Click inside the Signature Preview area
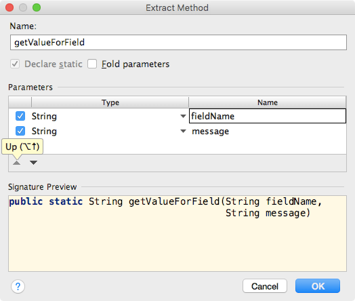The width and height of the screenshot is (355, 301). (x=177, y=233)
